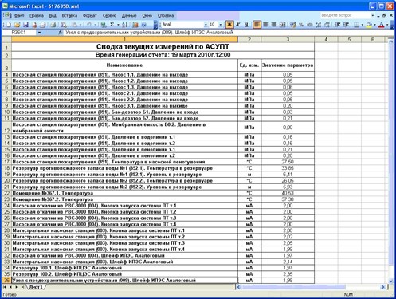
Task: Click the horizontal scrollbar thumb
Action: pos(294,287)
